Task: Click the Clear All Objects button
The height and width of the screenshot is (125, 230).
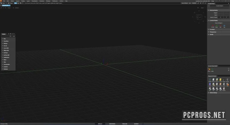Action: [x=218, y=23]
